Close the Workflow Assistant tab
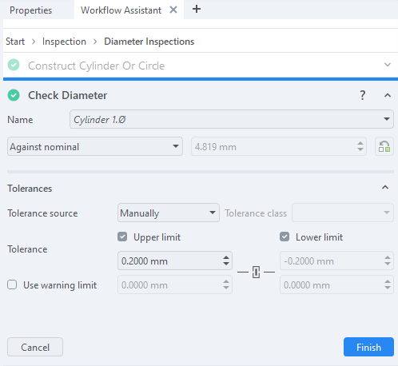Screen dimensions: 398x366 (x=173, y=10)
